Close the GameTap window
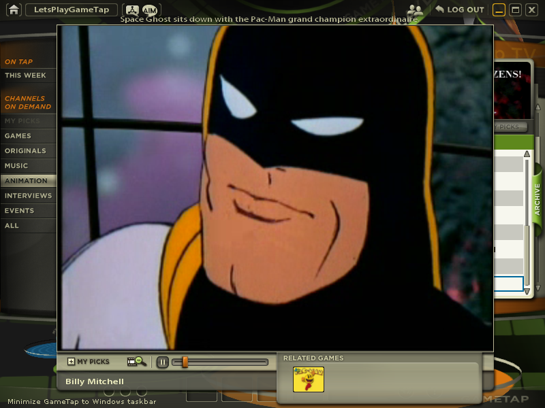Screen dimensions: 545x408 point(532,10)
